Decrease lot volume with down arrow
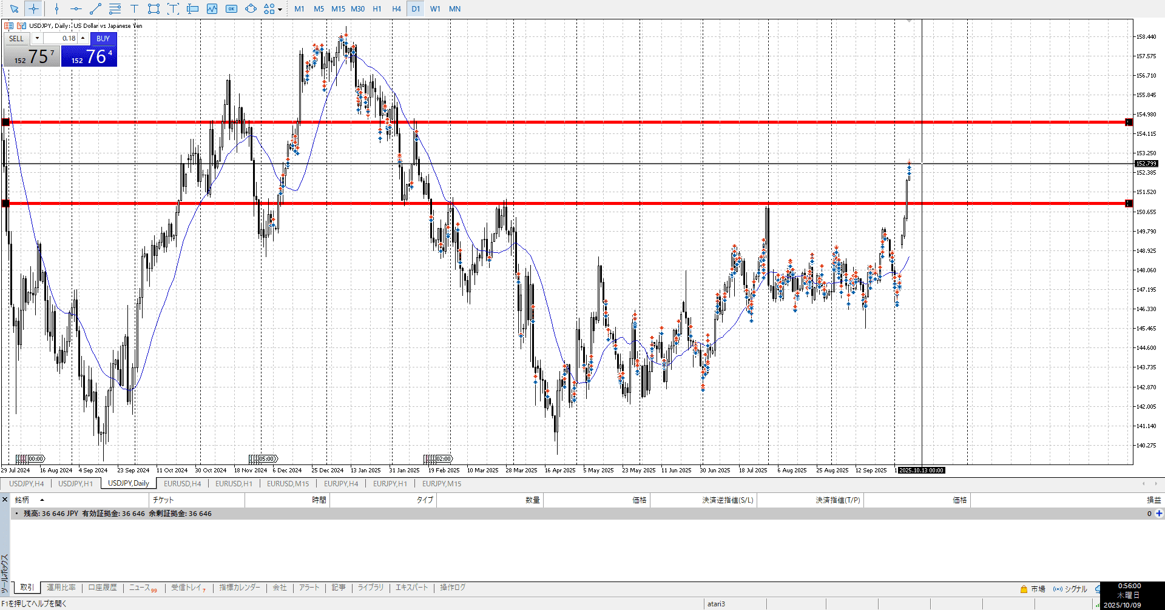The width and height of the screenshot is (1165, 610). click(x=37, y=38)
